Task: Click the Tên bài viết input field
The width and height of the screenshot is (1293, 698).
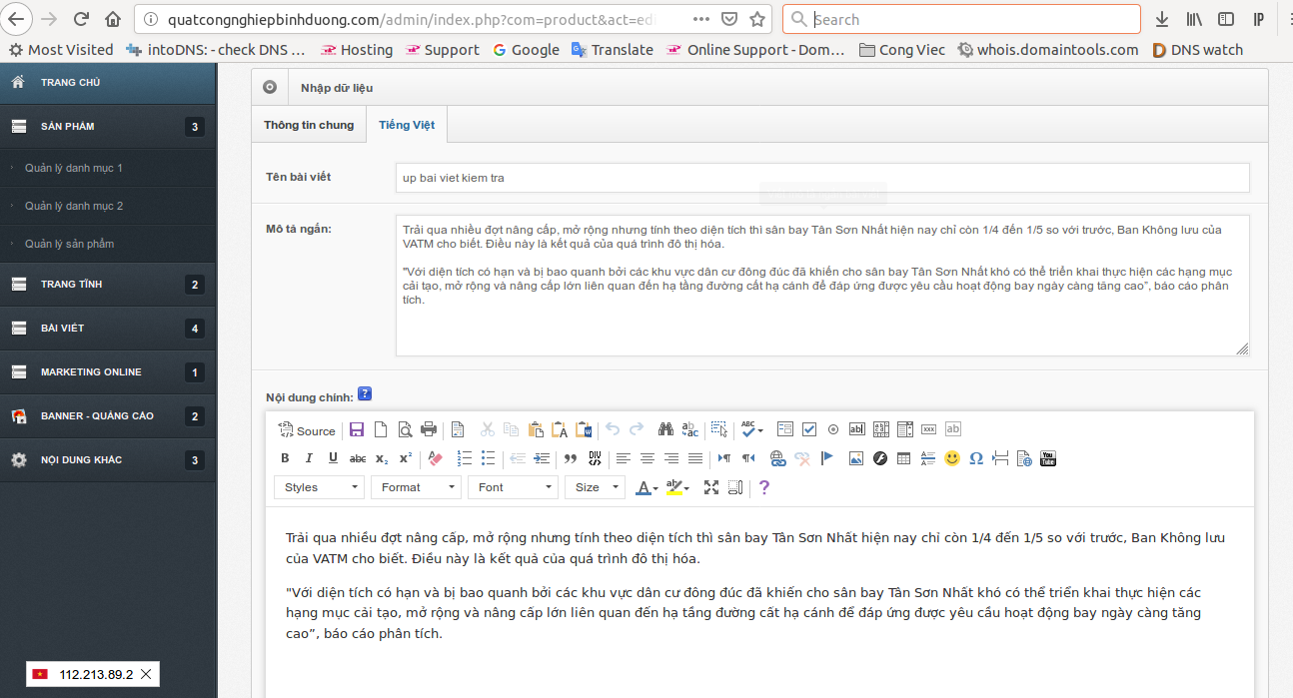Action: (x=822, y=178)
